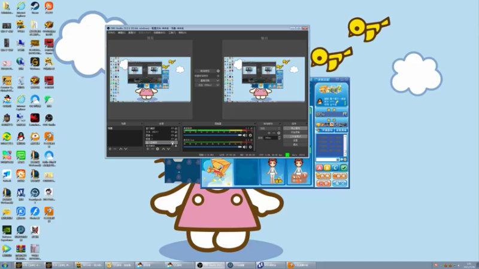Click the yellow B button in the QQ game window

(x=327, y=168)
